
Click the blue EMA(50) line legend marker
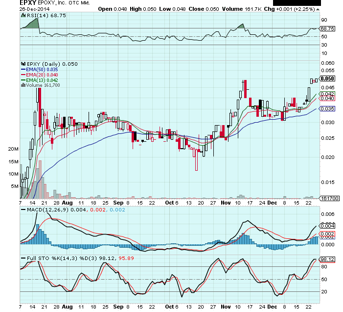[23, 70]
